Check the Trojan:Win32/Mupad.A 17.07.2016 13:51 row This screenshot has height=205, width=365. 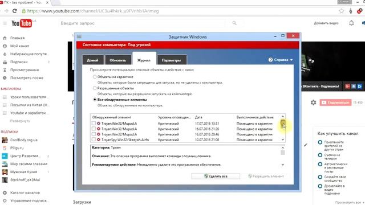(x=94, y=124)
